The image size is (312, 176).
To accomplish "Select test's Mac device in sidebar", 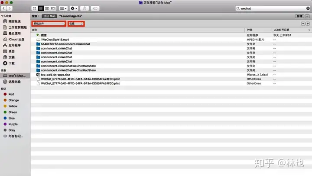I will click(x=15, y=76).
